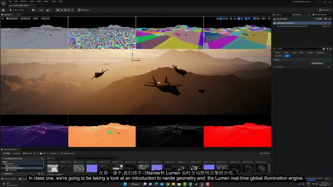This screenshot has width=333, height=187.
Task: Click the nanite search field in Details
Action: 299,49
